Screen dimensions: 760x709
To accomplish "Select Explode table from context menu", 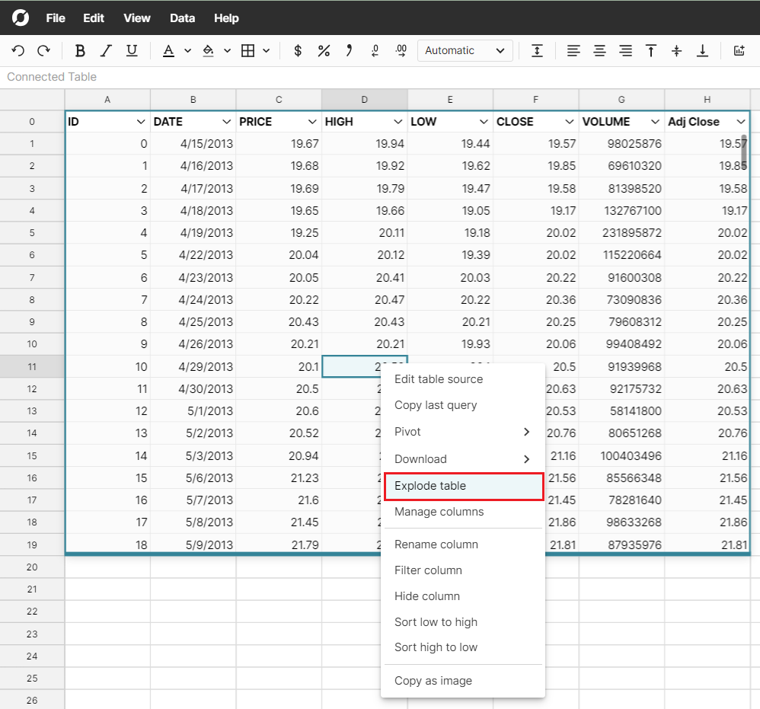I will [x=430, y=486].
